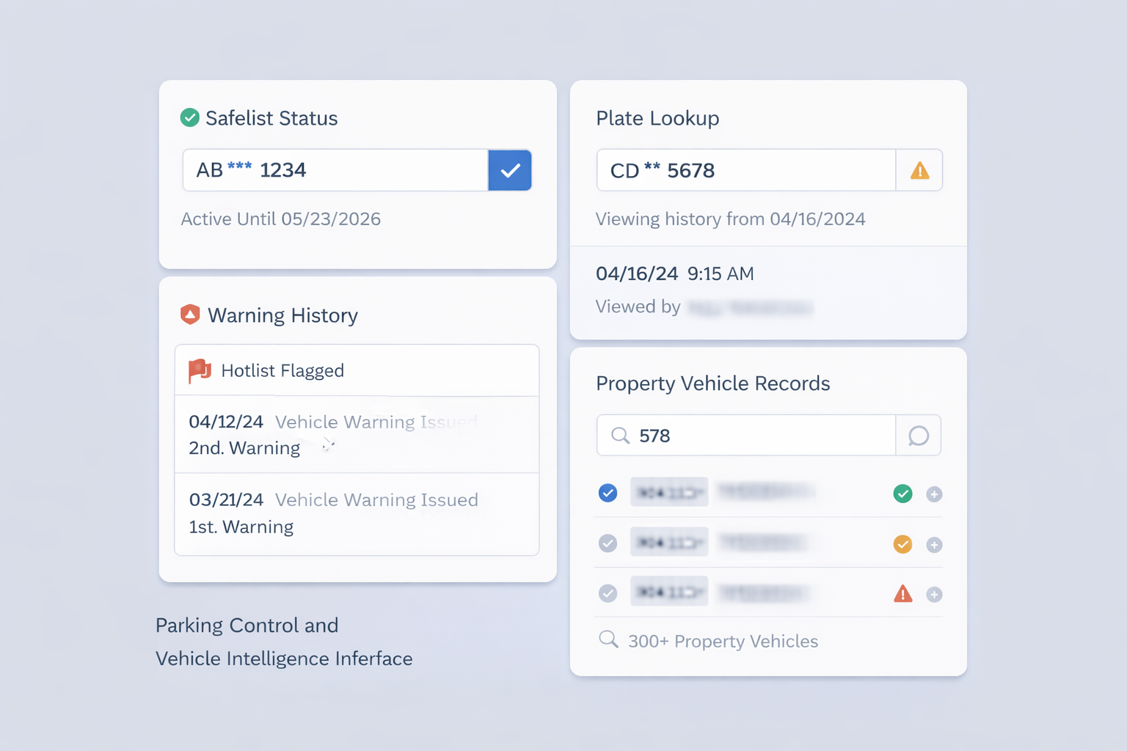Click the red alert triangle on the third vehicle record

click(902, 593)
